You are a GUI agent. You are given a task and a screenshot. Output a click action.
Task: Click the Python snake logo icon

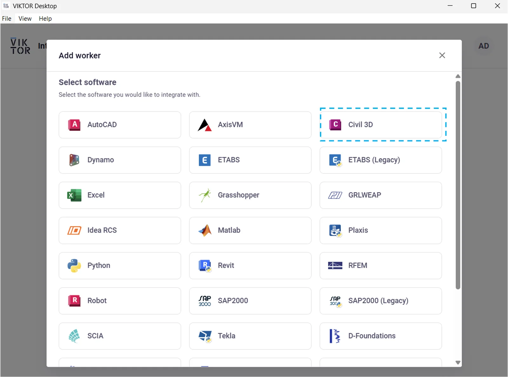[x=74, y=266]
